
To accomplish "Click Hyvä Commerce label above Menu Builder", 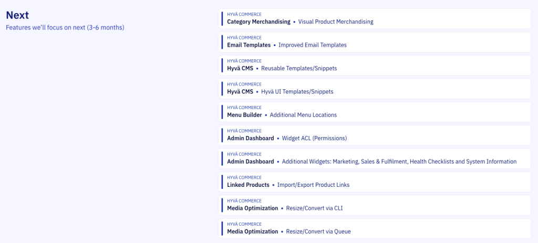I will coord(244,108).
